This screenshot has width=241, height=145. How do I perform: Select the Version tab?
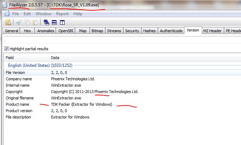193,30
